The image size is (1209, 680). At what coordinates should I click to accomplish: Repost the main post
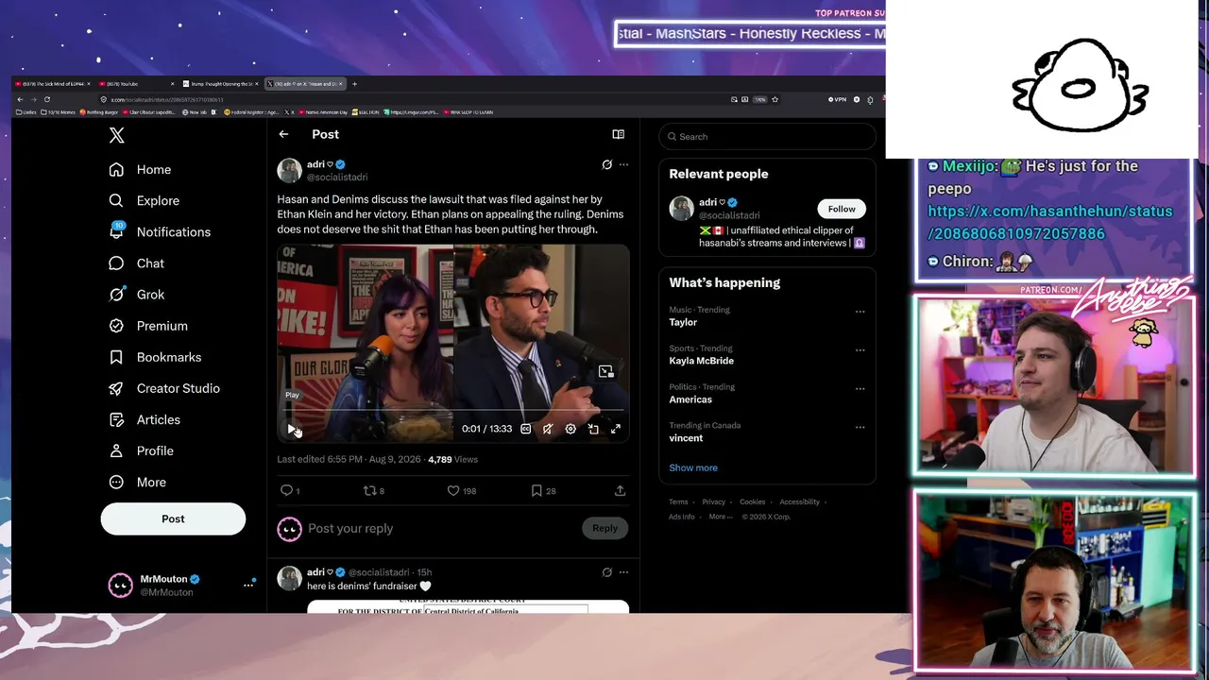point(374,490)
